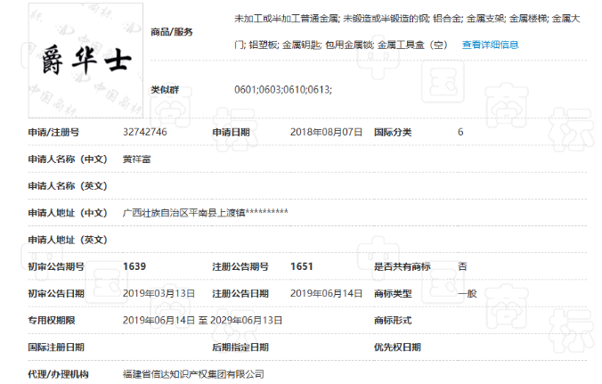Click the 是否共有商标 value 否
Image resolution: width=602 pixels, height=384 pixels.
(462, 266)
